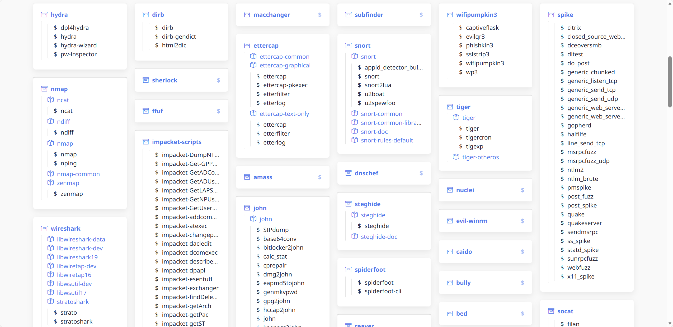The width and height of the screenshot is (673, 327).
Task: Expand macchanger using its dollar sign icon
Action: coord(320,15)
